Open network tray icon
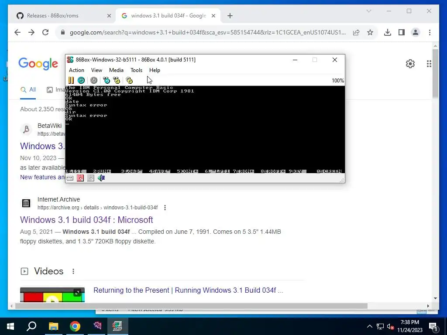This screenshot has width=447, height=335. (x=380, y=326)
